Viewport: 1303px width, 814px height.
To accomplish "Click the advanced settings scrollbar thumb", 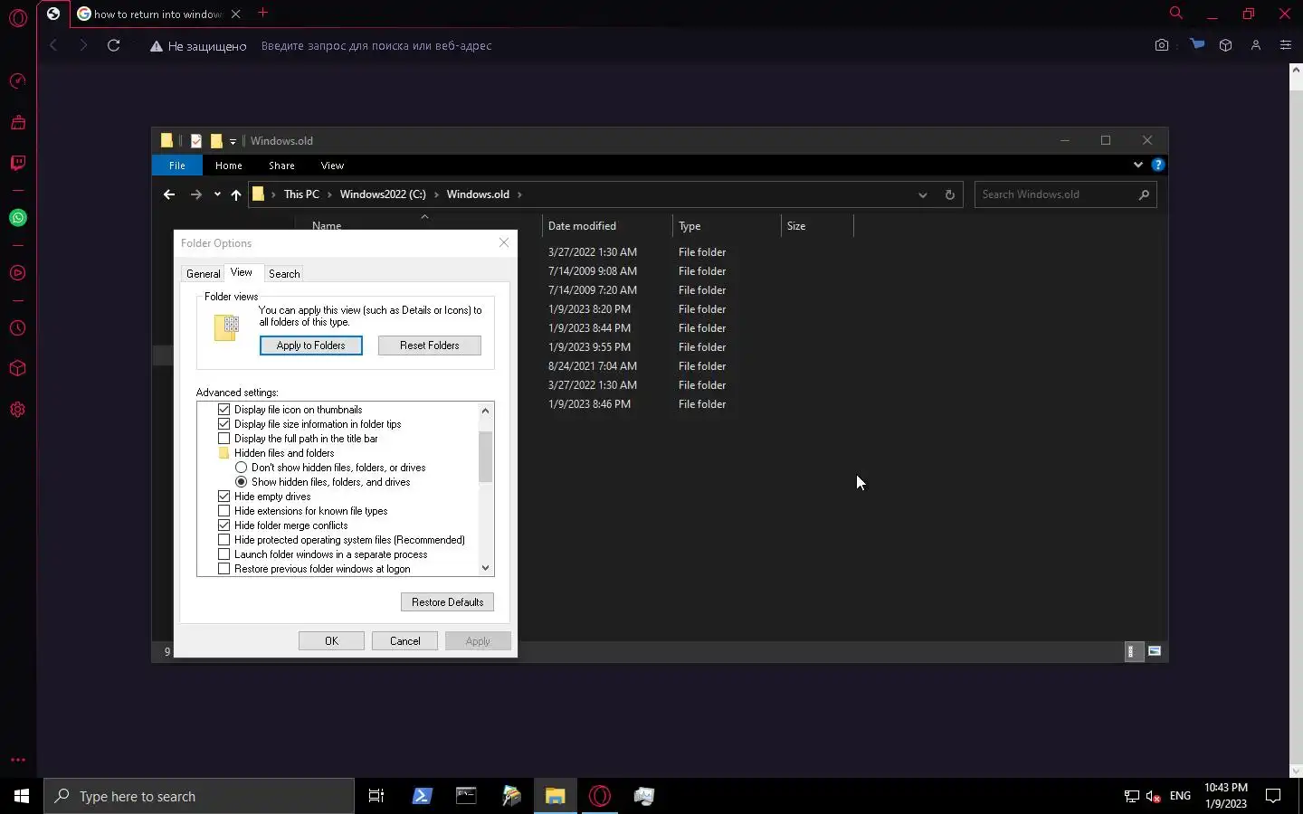I will 486,457.
